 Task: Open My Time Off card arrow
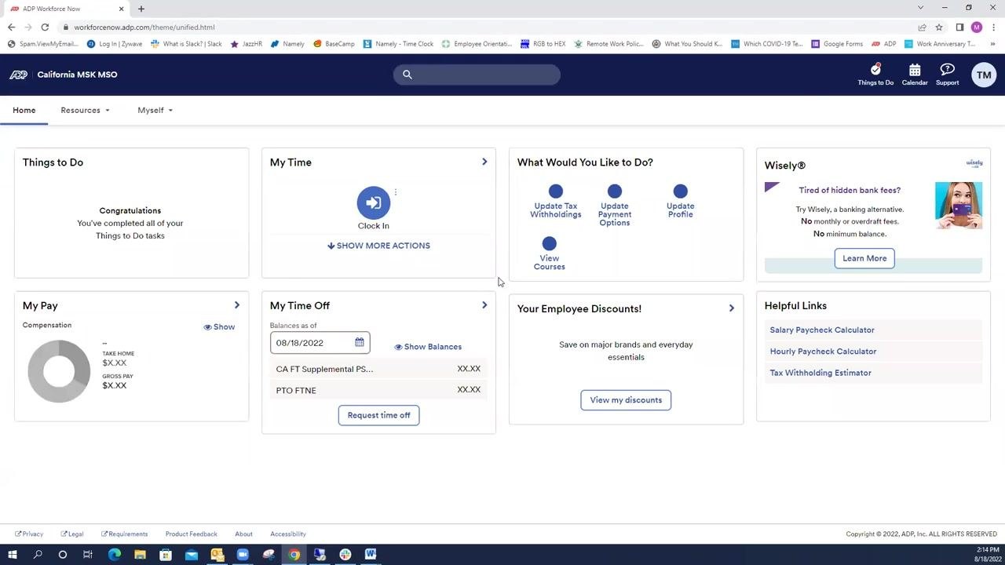[x=484, y=305]
